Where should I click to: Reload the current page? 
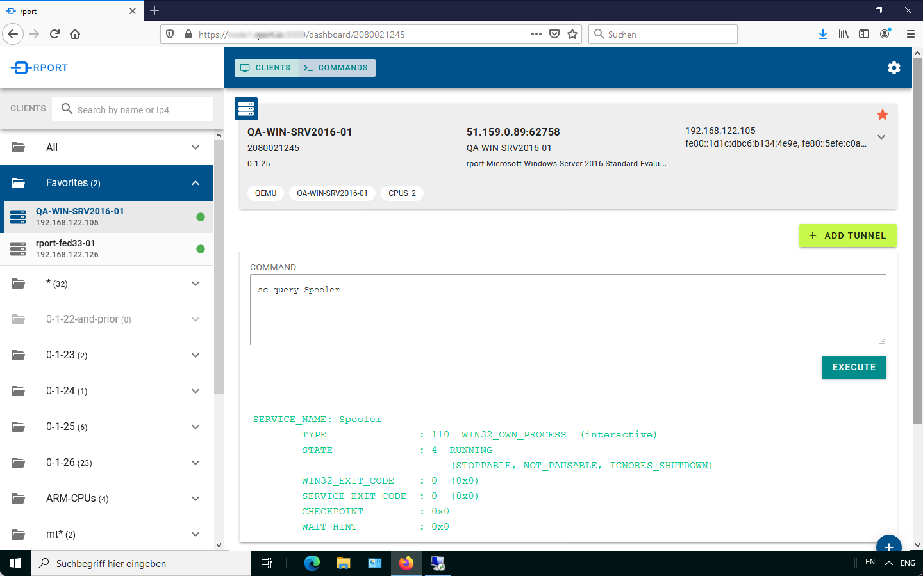54,34
